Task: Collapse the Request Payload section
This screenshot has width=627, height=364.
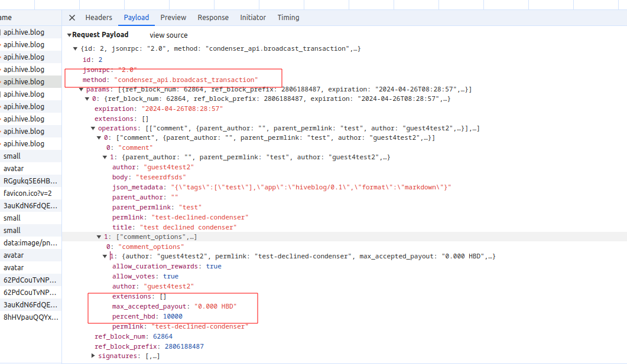Action: 69,35
